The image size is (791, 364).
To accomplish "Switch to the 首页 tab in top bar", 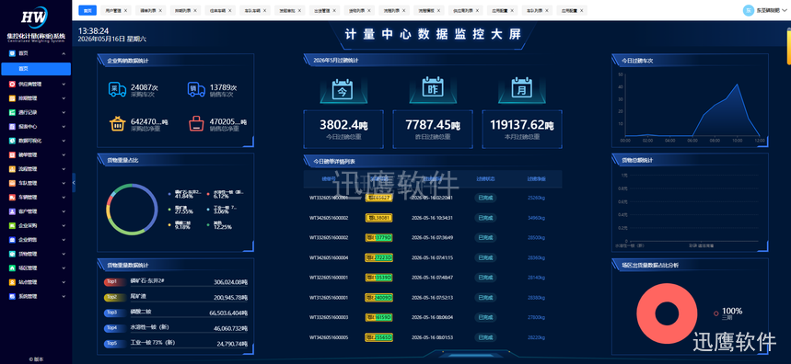I will pyautogui.click(x=87, y=10).
